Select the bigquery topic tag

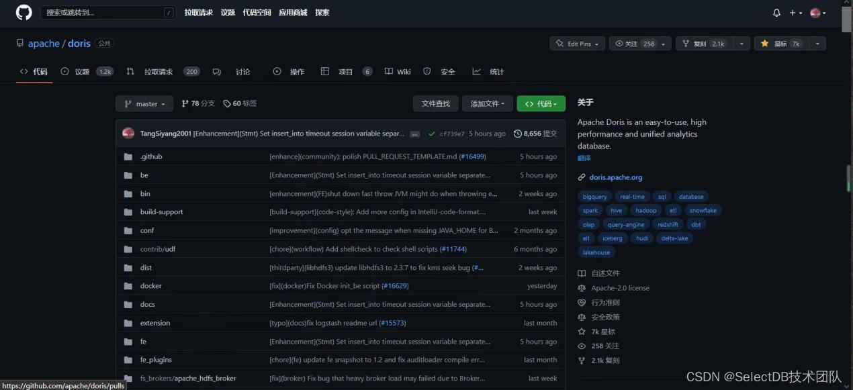594,197
